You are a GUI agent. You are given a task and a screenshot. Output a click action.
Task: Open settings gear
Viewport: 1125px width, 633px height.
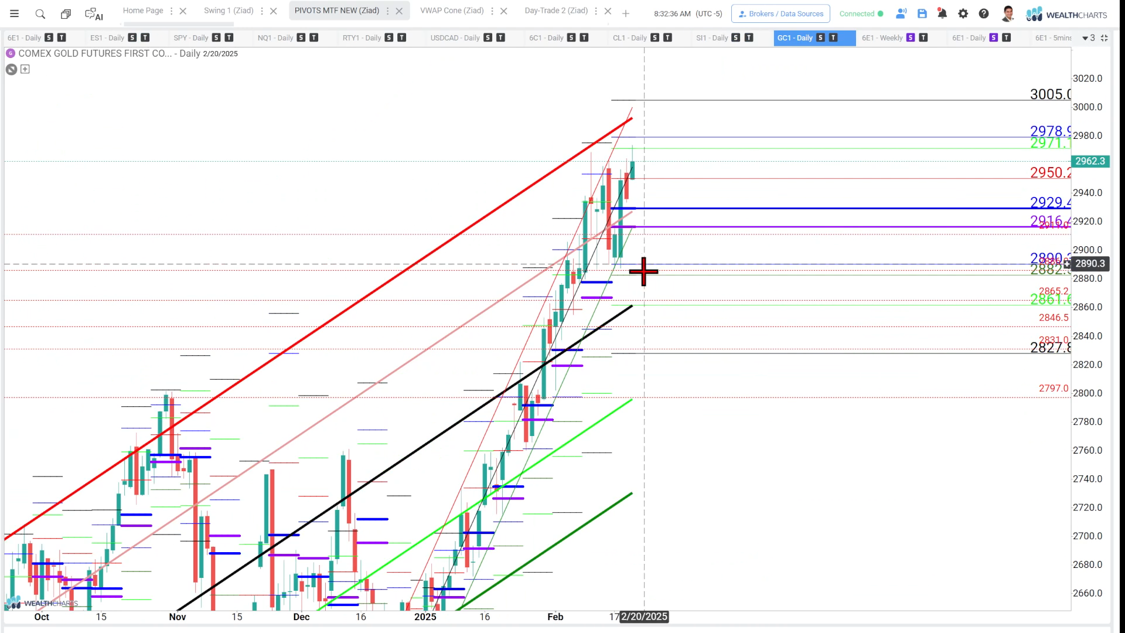[x=963, y=13]
